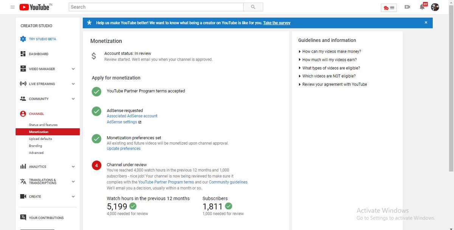Open the hamburger guide menu
454x230 pixels.
[x=12, y=7]
